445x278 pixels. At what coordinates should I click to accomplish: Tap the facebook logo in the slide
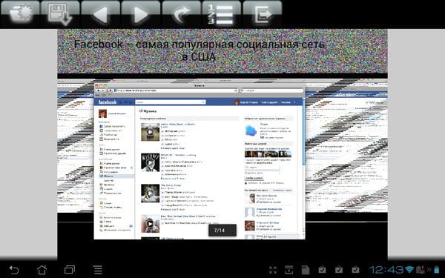(x=108, y=102)
